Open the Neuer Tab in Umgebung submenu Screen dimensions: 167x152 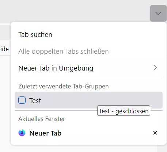click(x=88, y=68)
